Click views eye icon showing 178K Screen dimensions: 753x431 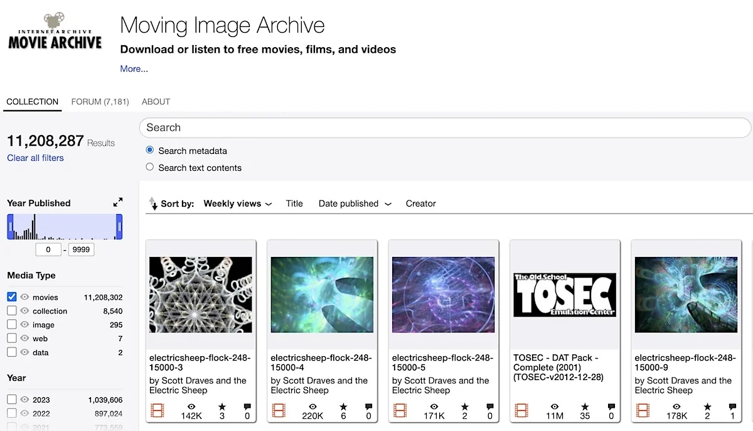click(676, 407)
